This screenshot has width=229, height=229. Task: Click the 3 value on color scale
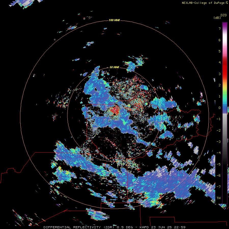(220, 74)
